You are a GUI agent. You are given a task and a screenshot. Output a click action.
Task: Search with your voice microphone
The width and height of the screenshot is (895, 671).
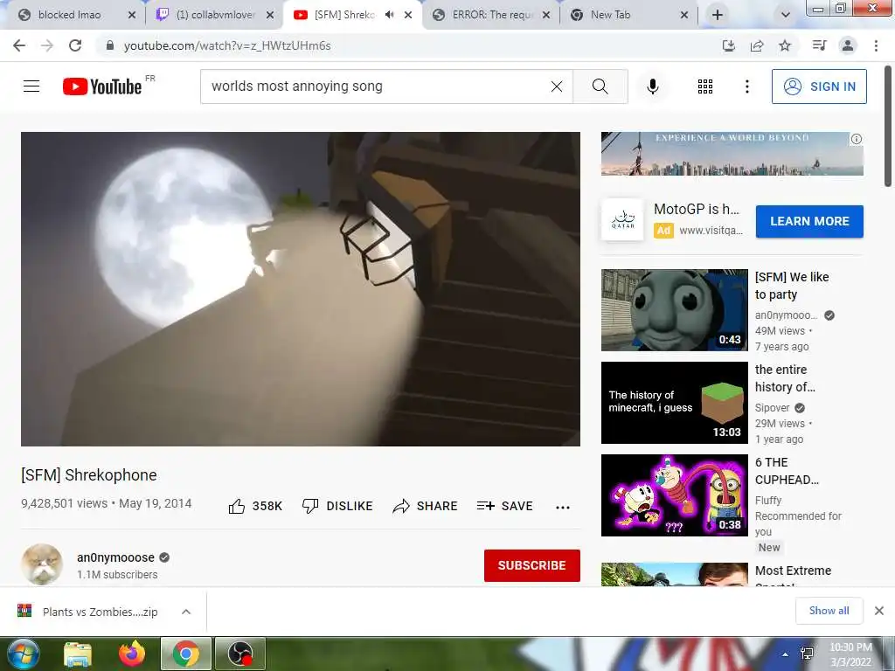[652, 86]
